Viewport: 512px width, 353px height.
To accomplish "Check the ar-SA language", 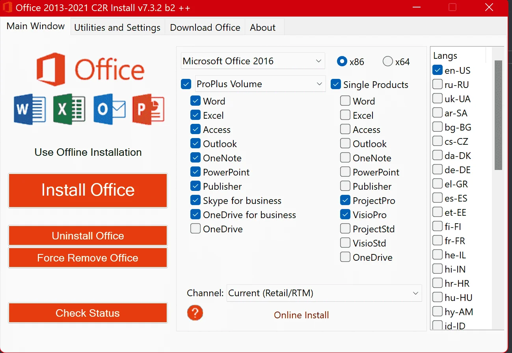I will click(x=438, y=113).
